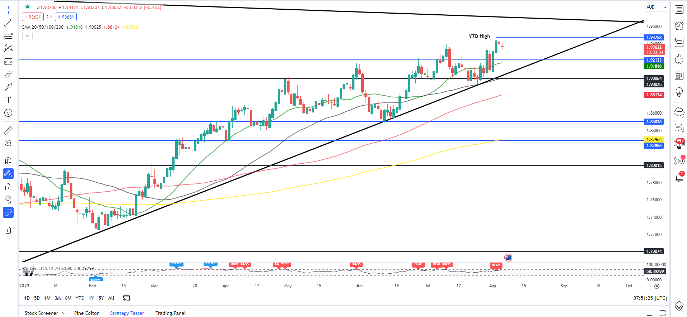
Task: Open the watchlist panel
Action: tap(679, 10)
